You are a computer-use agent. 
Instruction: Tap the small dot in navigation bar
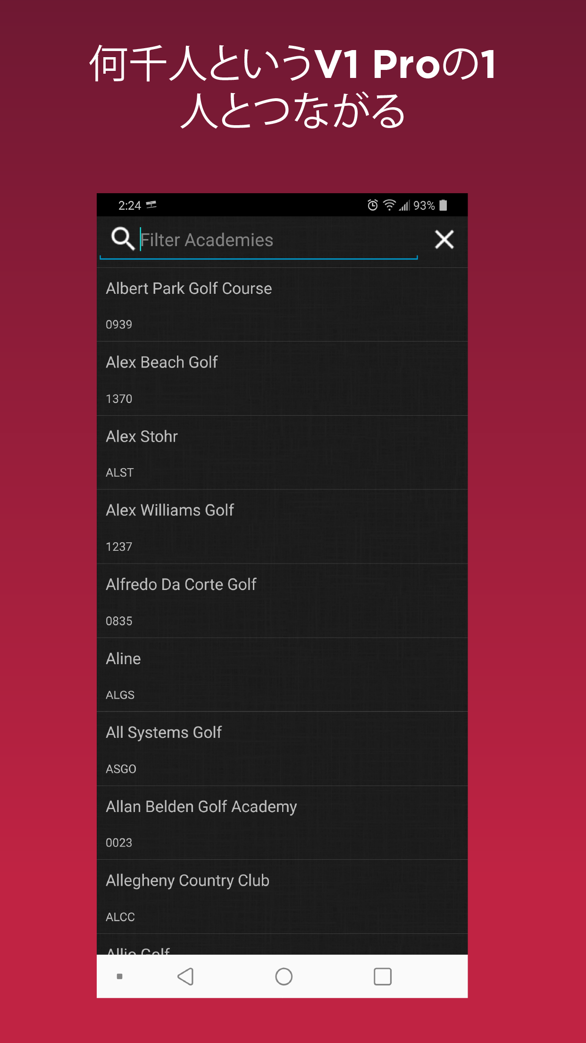(x=119, y=976)
